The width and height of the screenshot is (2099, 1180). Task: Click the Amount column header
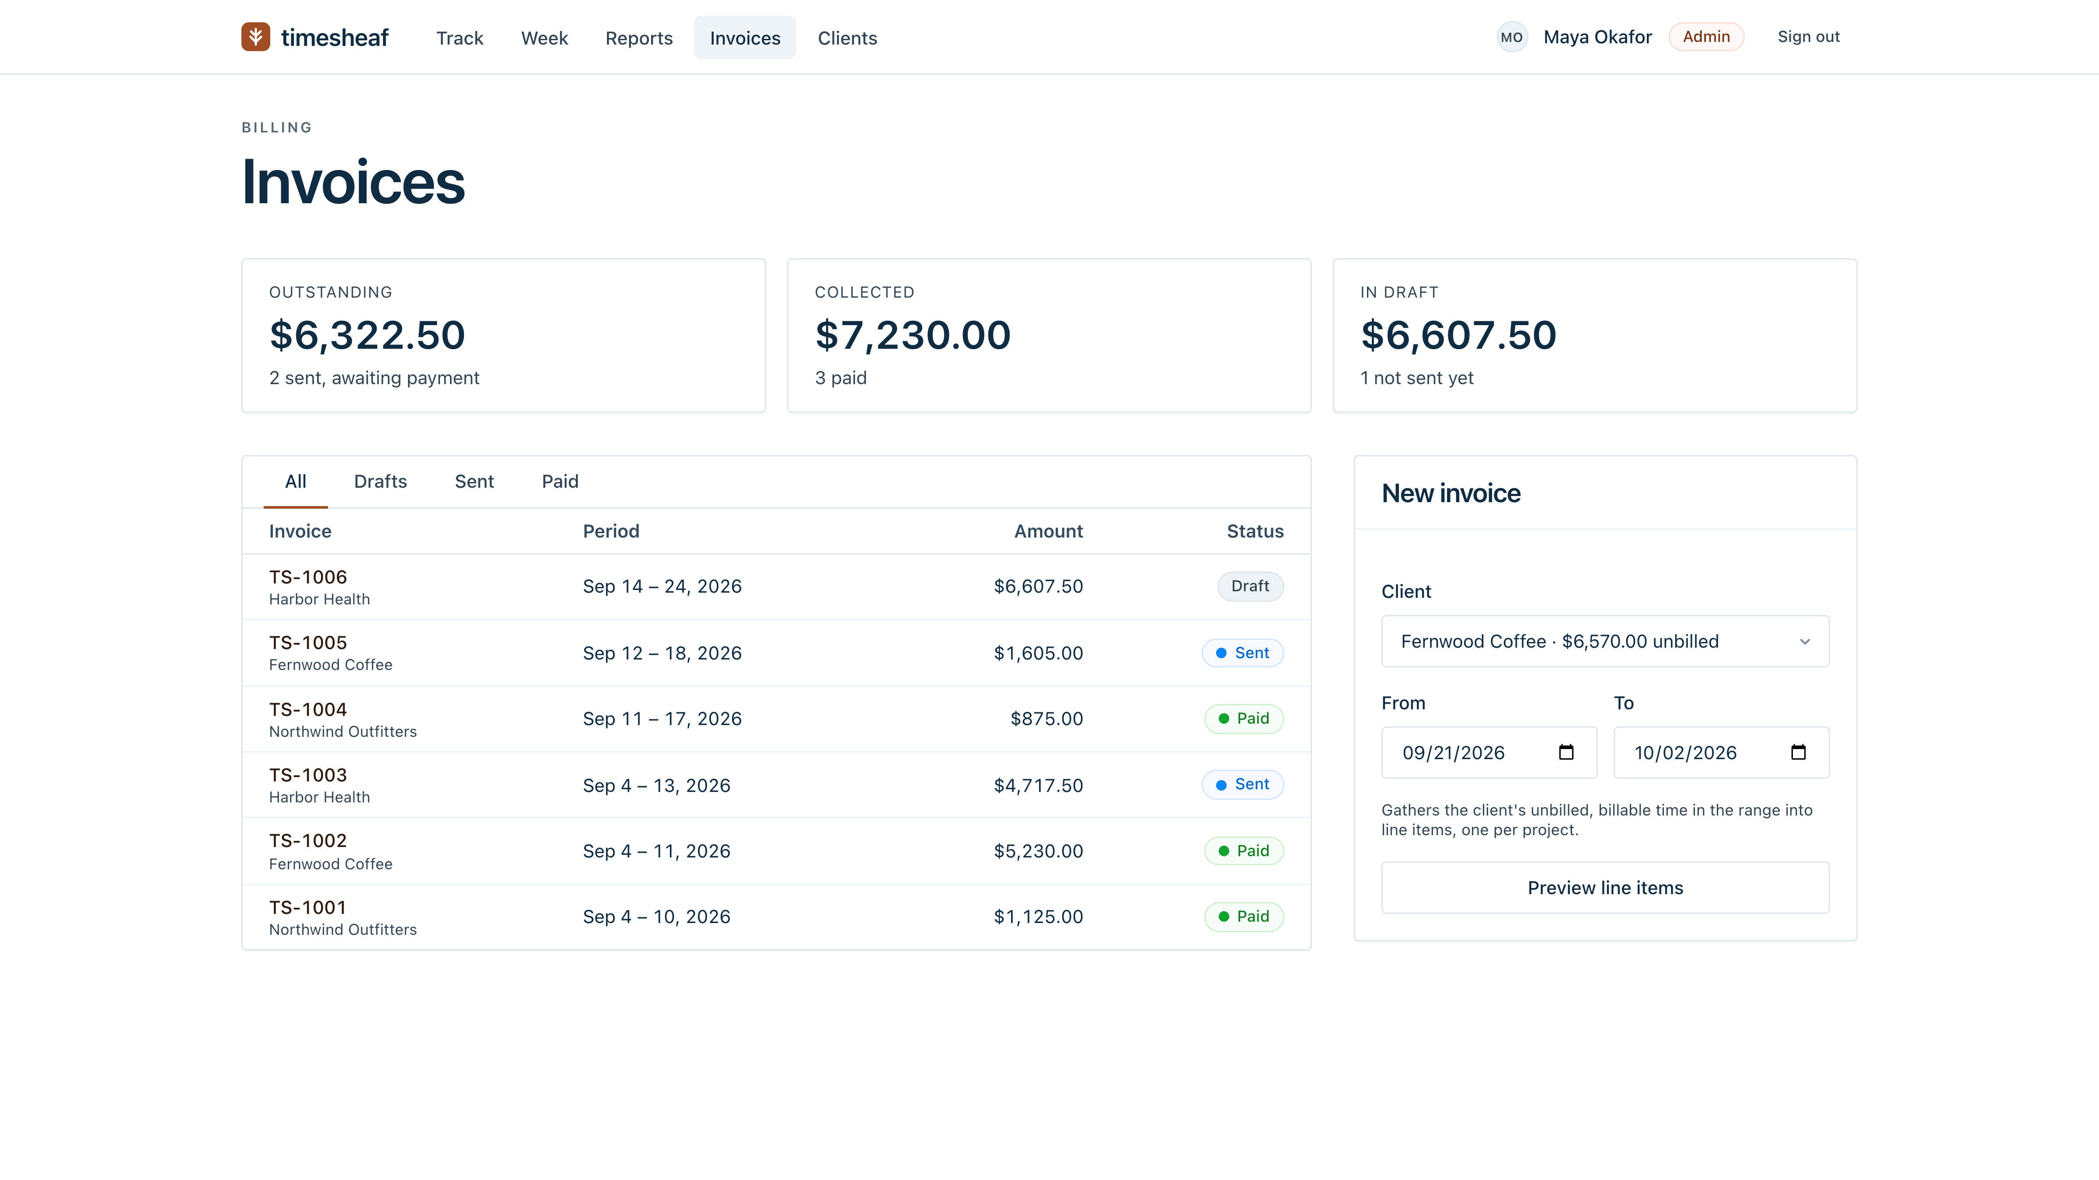click(x=1048, y=531)
